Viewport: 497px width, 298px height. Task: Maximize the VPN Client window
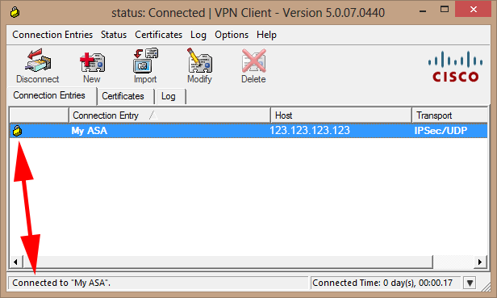pos(445,10)
